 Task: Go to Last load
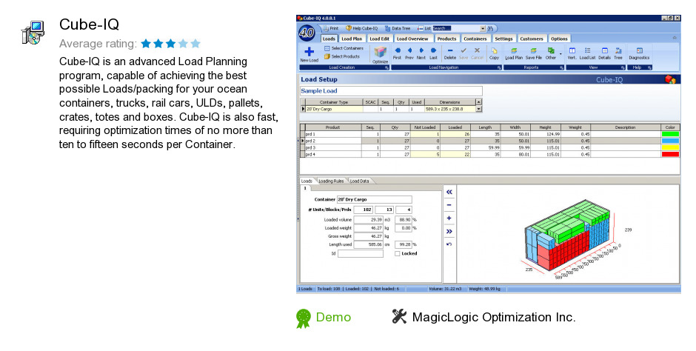(x=433, y=50)
